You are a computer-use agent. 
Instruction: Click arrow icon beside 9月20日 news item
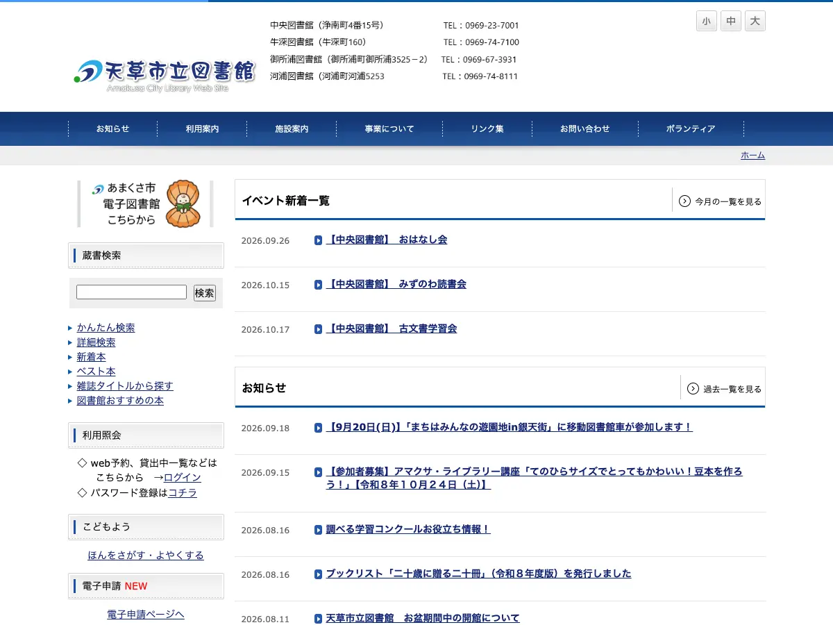coord(319,428)
